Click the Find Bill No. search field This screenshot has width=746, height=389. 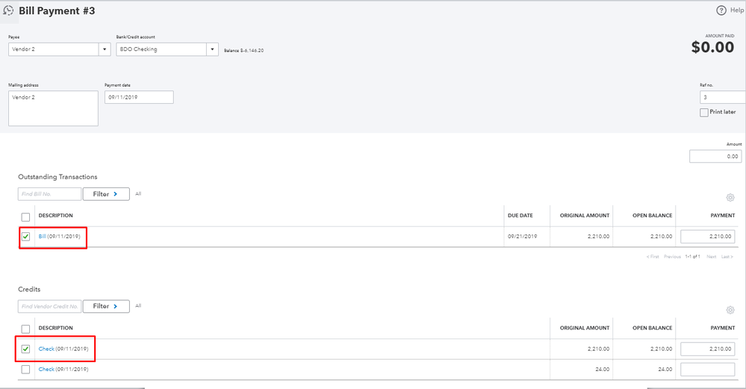click(x=49, y=194)
